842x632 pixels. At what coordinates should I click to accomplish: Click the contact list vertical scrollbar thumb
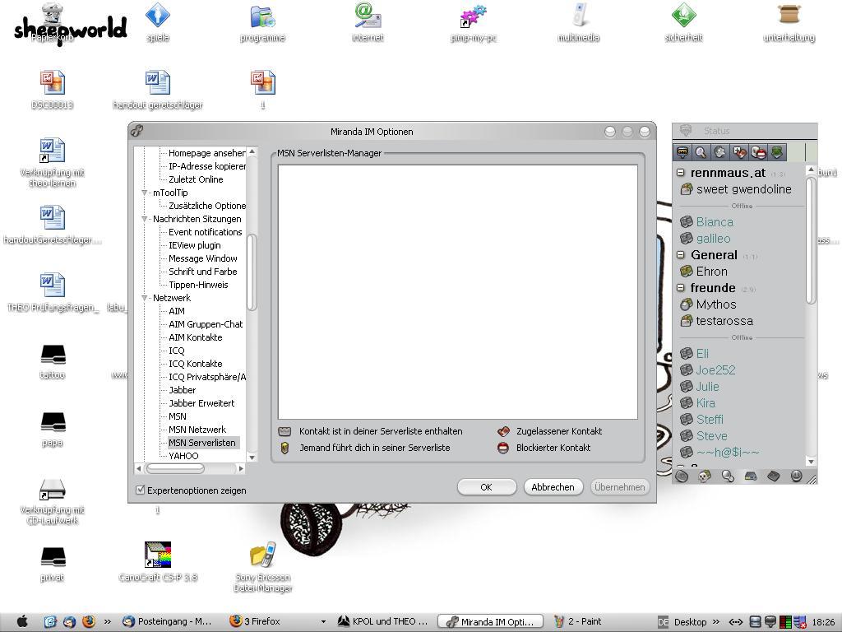(811, 240)
